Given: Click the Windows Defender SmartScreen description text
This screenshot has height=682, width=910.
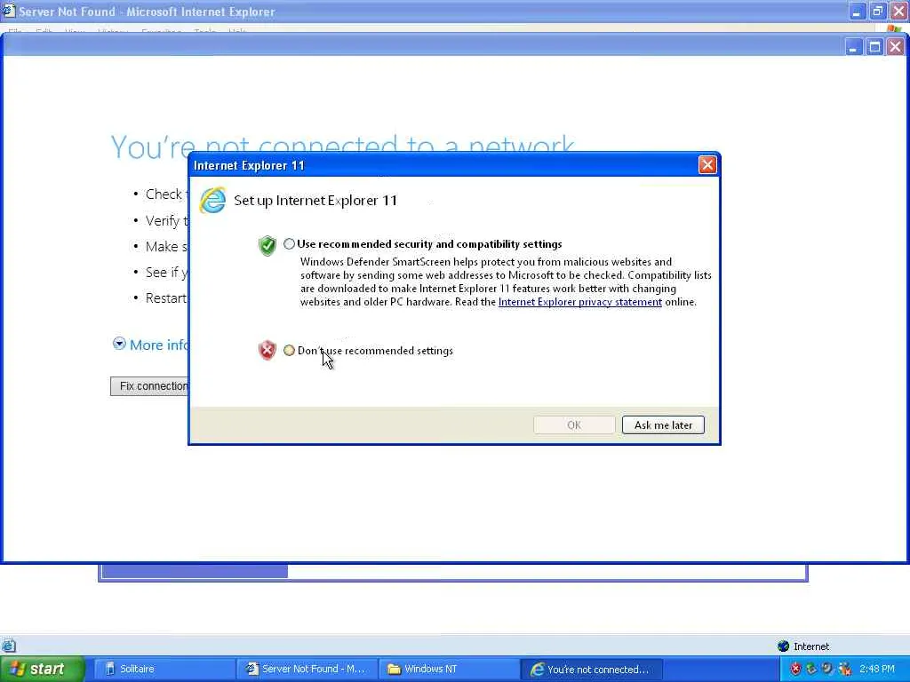Looking at the screenshot, I should tap(506, 282).
